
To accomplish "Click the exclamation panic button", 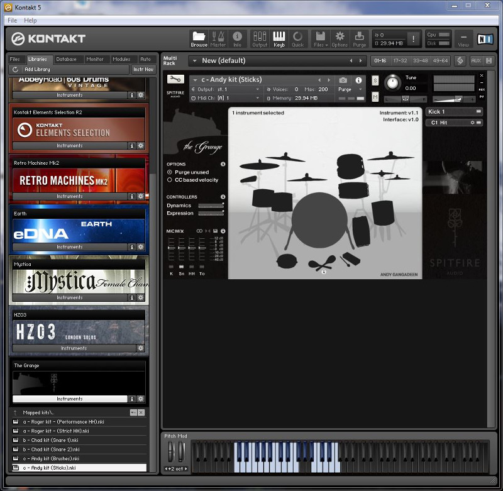I will (413, 39).
